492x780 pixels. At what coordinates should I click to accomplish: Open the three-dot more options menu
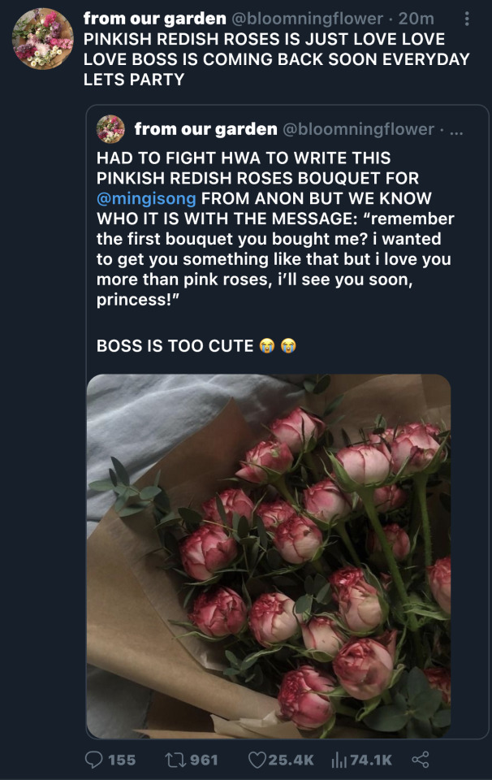pos(467,18)
